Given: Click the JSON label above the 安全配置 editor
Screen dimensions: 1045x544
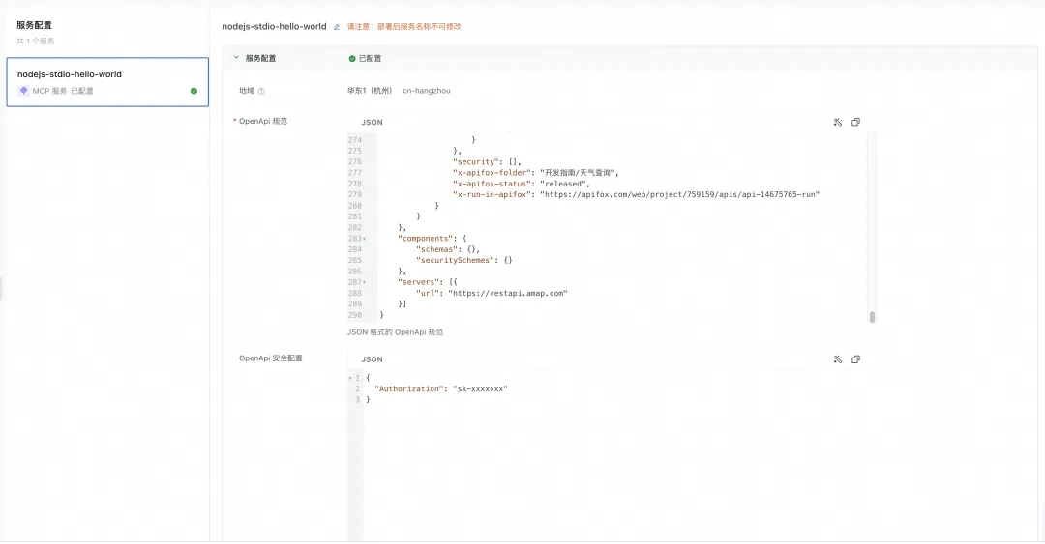Looking at the screenshot, I should tap(372, 359).
